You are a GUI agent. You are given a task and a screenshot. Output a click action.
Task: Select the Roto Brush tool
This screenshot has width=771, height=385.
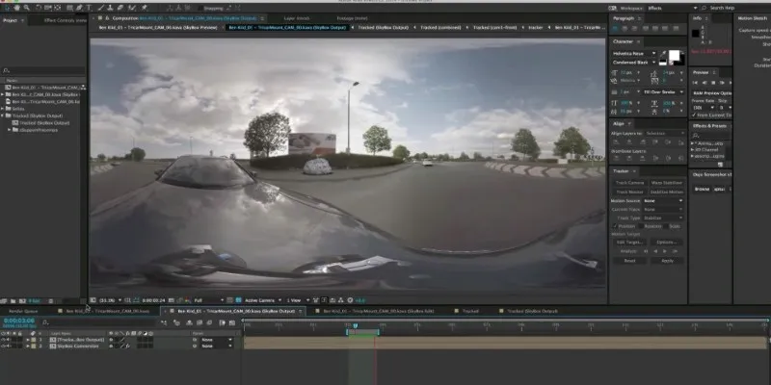(131, 8)
